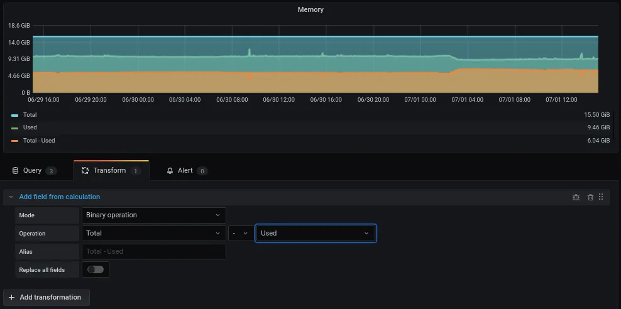Image resolution: width=621 pixels, height=309 pixels.
Task: Click the Query count badge 3
Action: click(51, 171)
